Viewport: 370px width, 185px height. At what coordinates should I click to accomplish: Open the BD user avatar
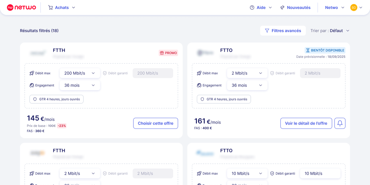tap(354, 7)
